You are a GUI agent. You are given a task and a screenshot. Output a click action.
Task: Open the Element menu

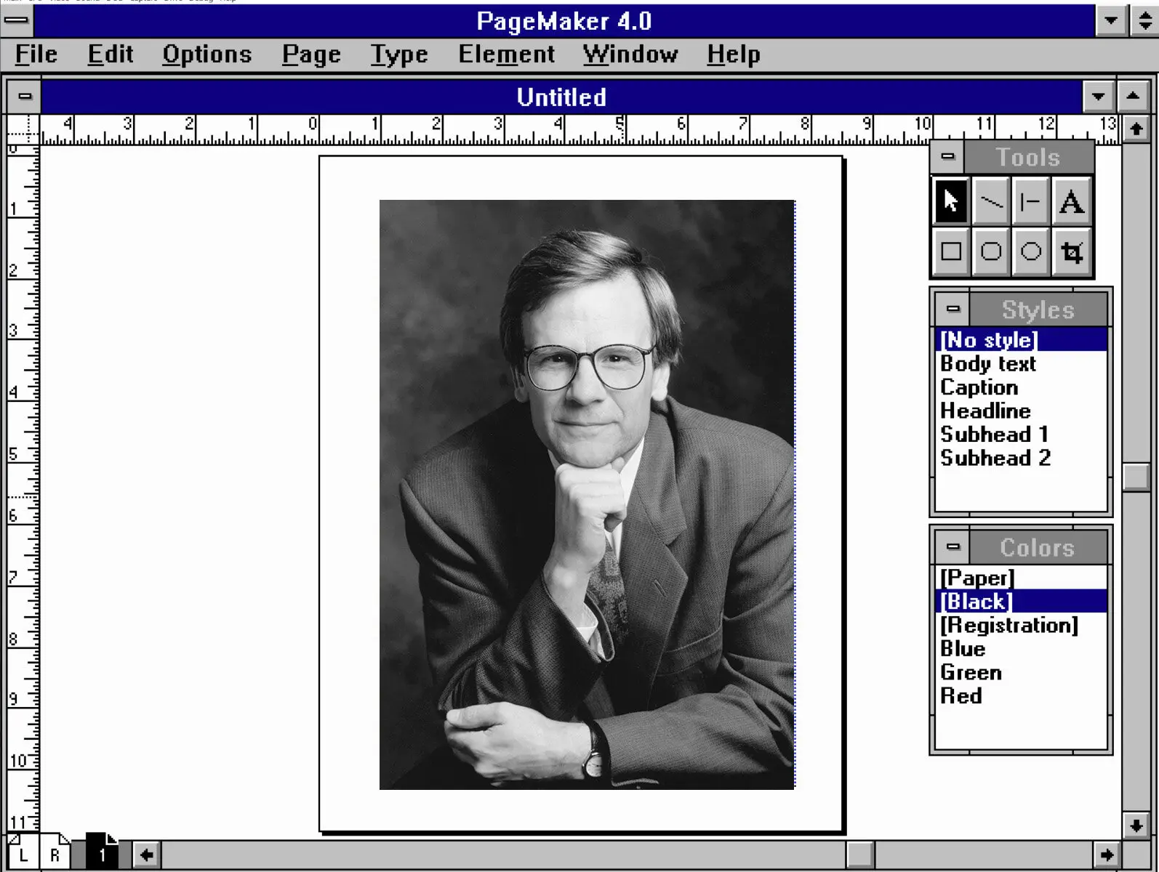(x=506, y=54)
